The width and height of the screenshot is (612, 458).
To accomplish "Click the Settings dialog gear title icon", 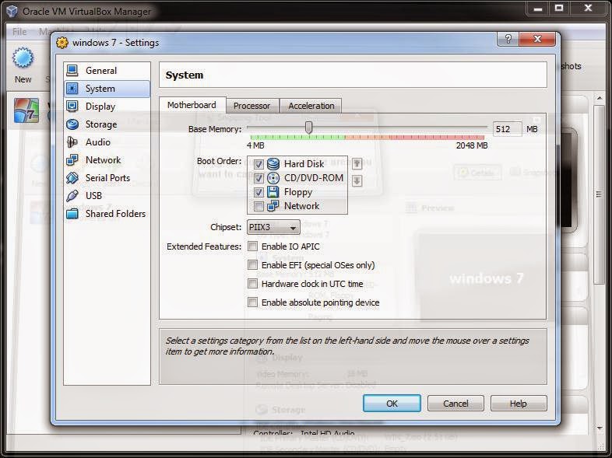I will click(62, 43).
